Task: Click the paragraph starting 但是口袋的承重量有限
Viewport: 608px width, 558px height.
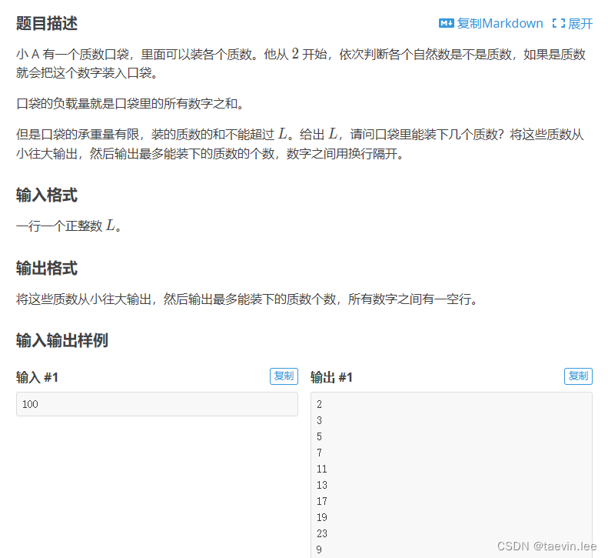Action: pyautogui.click(x=300, y=144)
